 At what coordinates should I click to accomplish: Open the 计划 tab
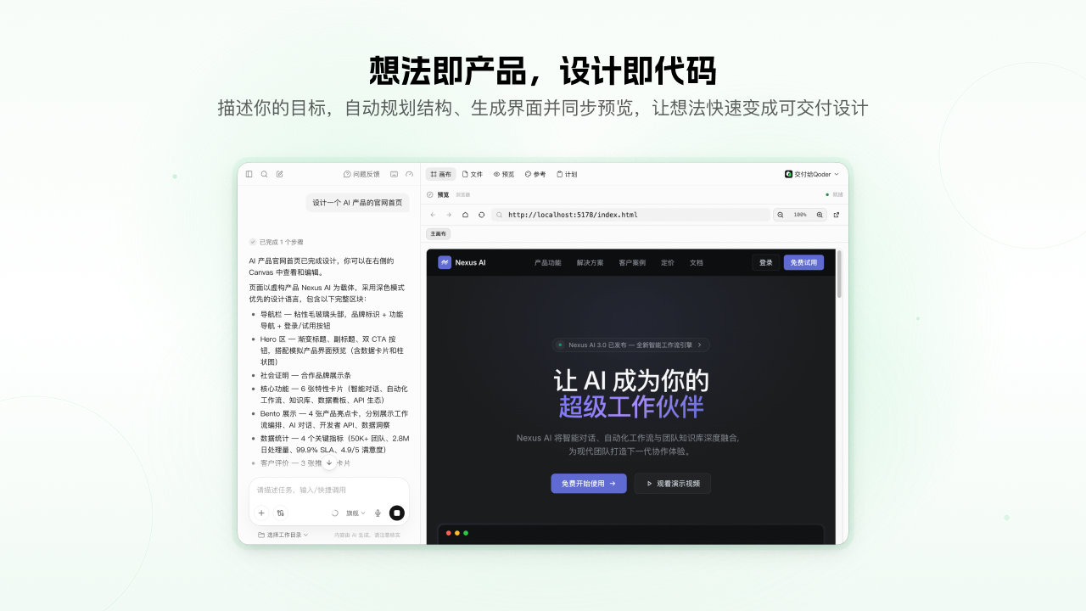(x=567, y=174)
